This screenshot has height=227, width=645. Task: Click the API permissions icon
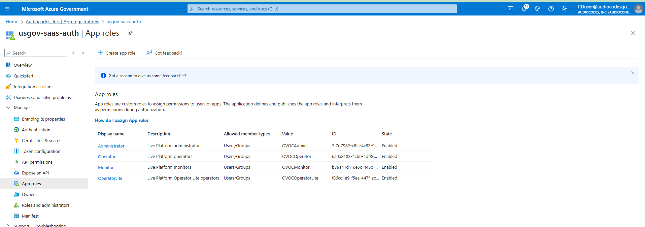[x=16, y=162]
